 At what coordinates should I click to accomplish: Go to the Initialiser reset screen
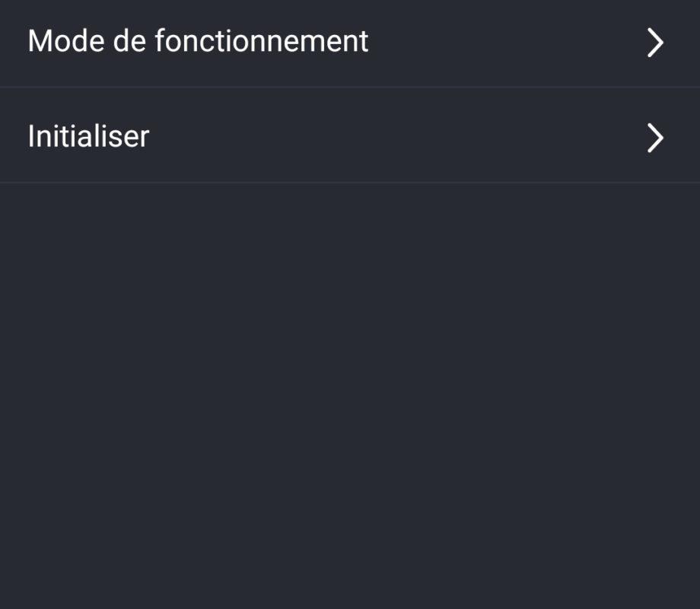350,136
